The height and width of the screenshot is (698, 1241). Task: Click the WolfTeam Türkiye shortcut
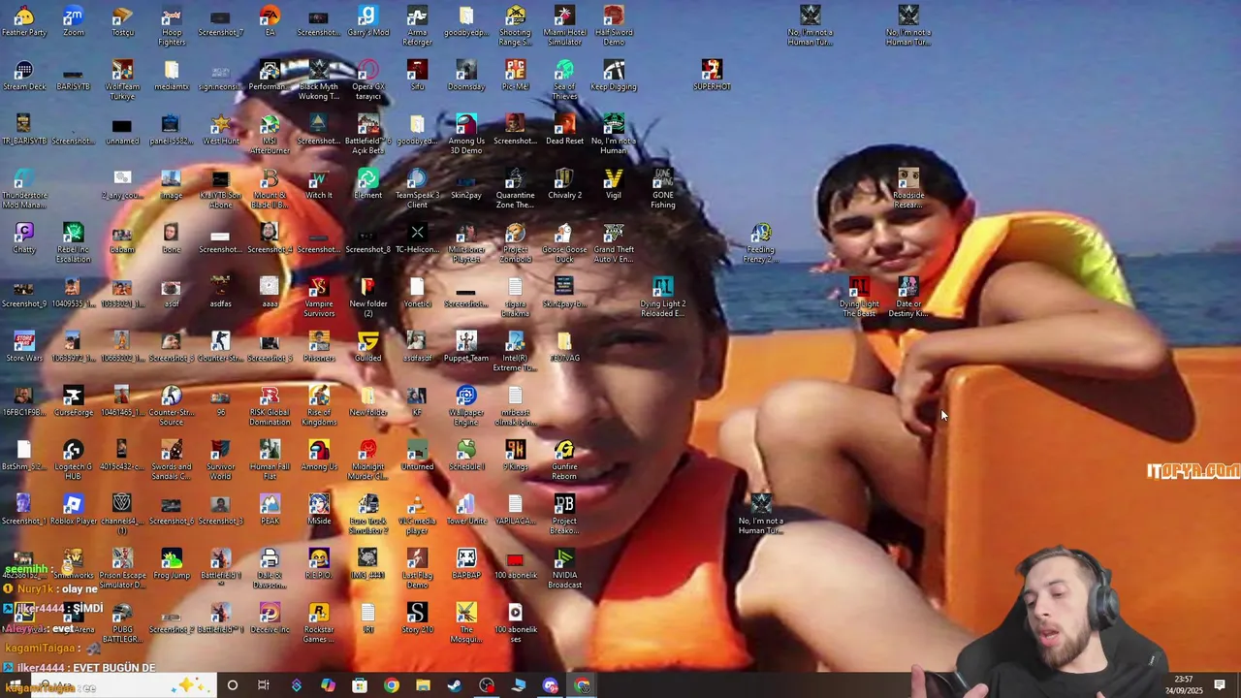pyautogui.click(x=122, y=79)
